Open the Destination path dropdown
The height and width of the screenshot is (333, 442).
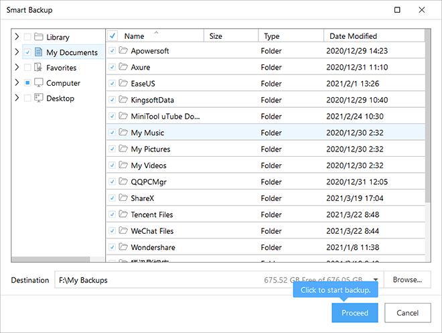click(x=376, y=280)
